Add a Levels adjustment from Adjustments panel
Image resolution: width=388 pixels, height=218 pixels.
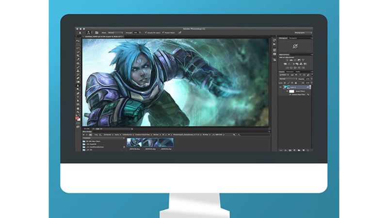click(291, 60)
